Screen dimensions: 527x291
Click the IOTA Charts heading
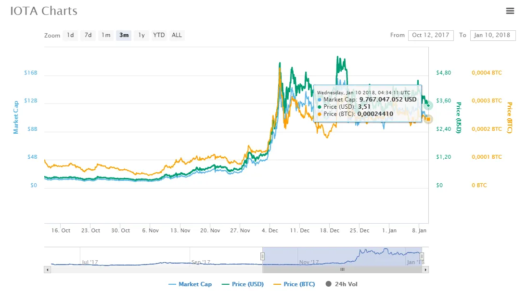pyautogui.click(x=44, y=11)
